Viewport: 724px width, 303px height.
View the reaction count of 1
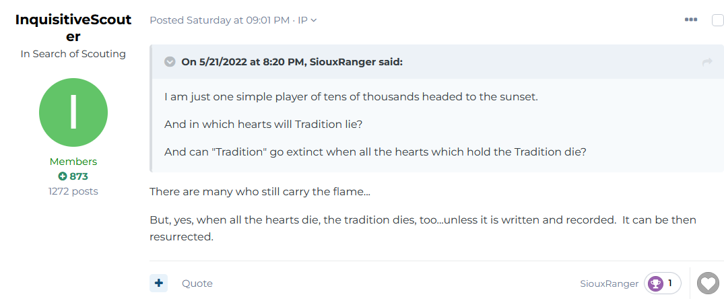670,283
